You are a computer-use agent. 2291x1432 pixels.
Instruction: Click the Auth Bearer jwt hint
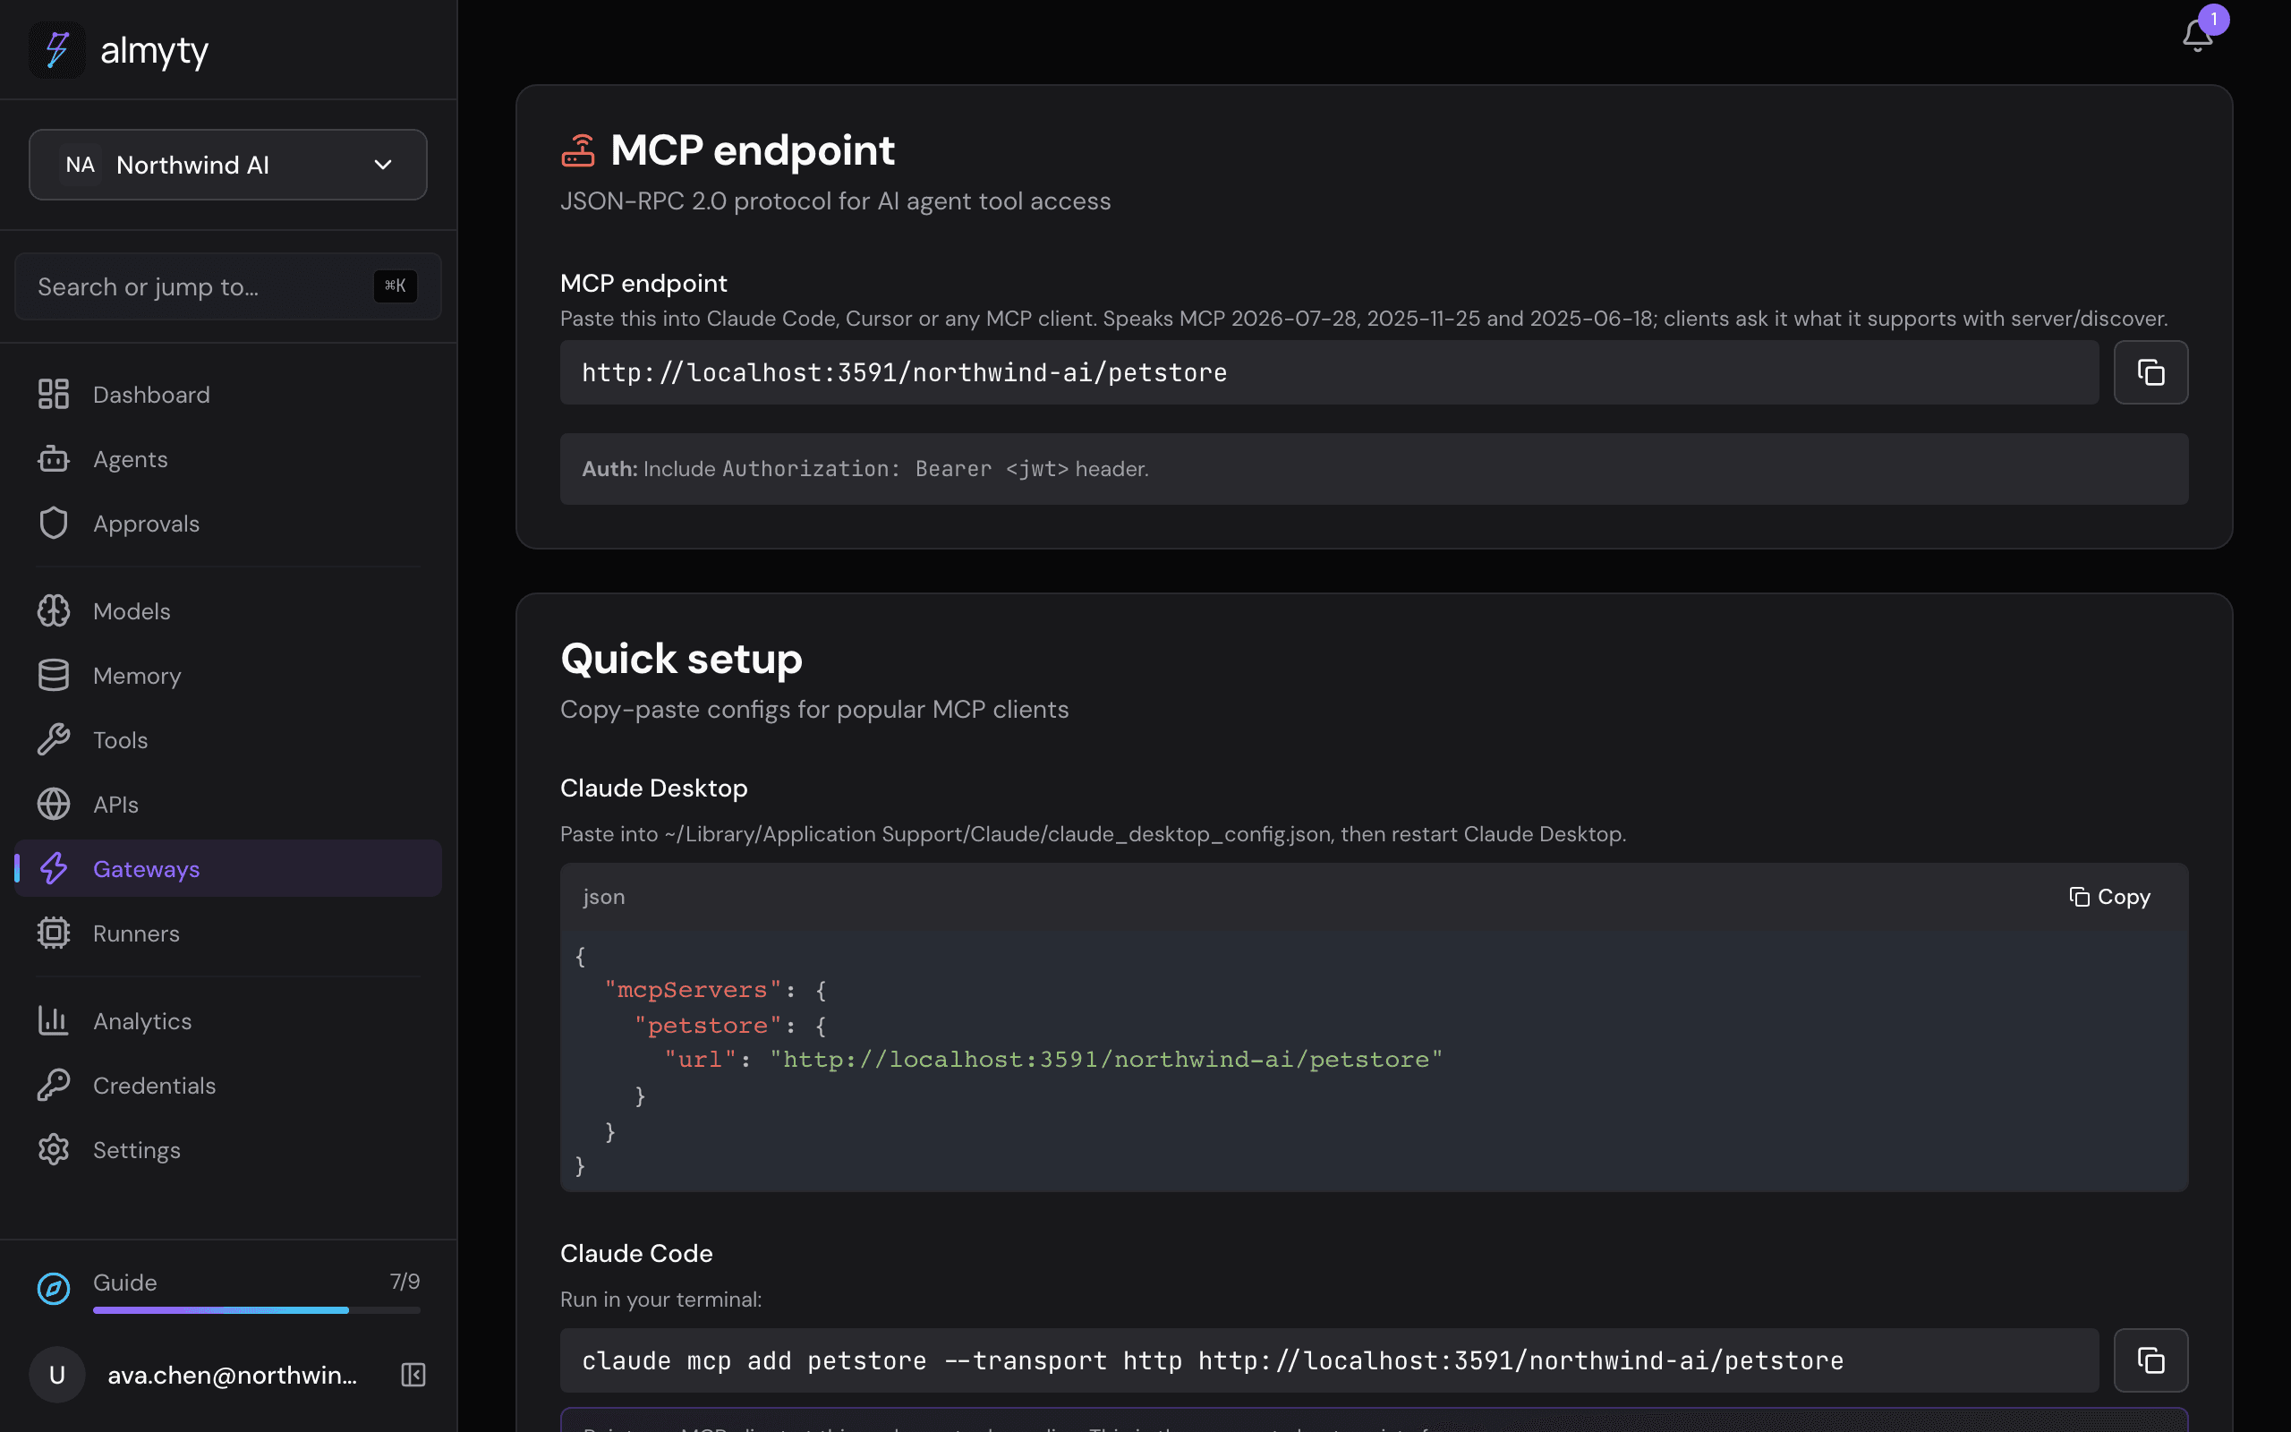coord(1374,469)
